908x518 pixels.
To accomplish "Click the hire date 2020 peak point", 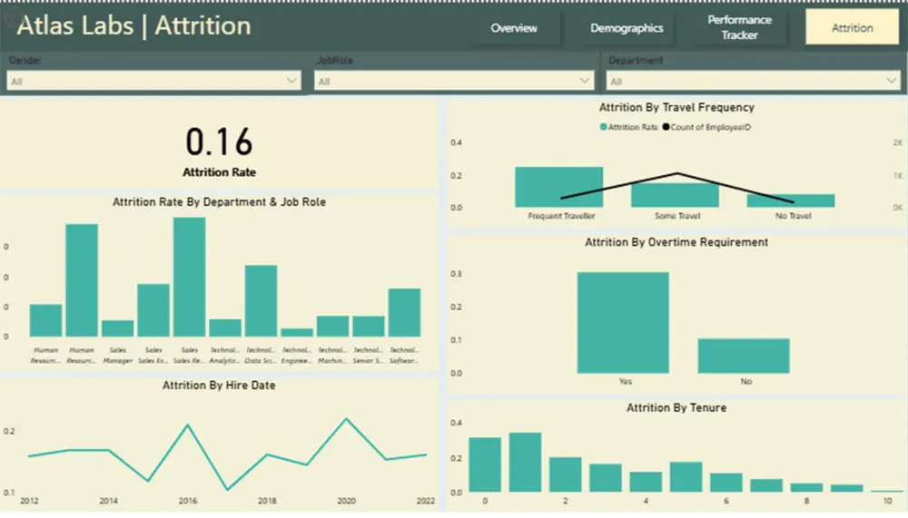I will [x=346, y=419].
